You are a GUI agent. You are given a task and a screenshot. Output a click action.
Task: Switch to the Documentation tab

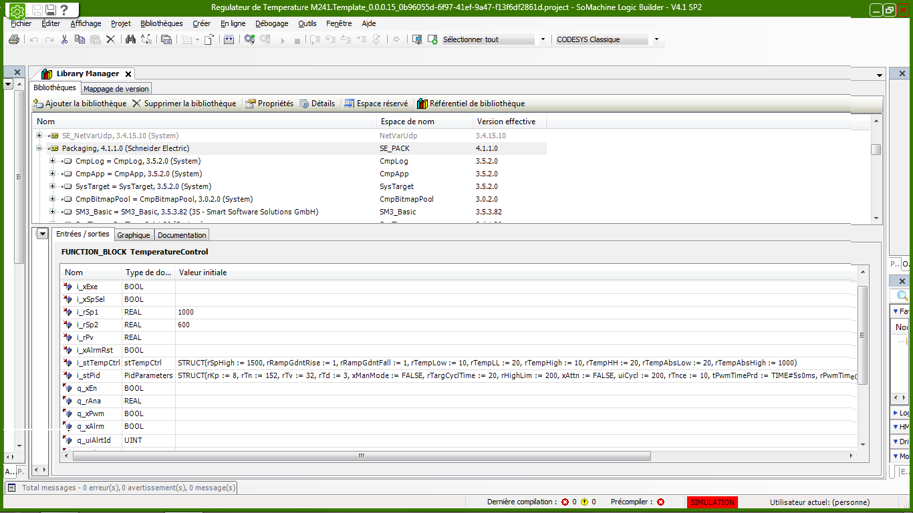[182, 235]
